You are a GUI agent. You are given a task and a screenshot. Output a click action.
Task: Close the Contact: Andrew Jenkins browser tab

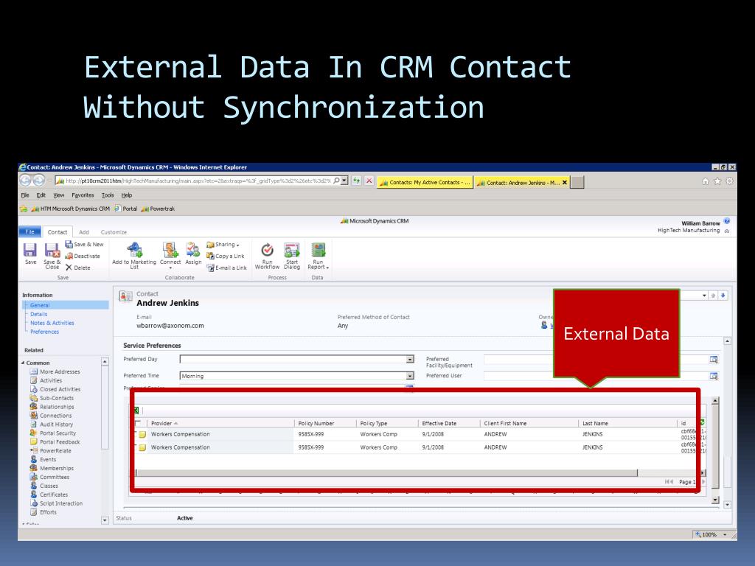(565, 183)
